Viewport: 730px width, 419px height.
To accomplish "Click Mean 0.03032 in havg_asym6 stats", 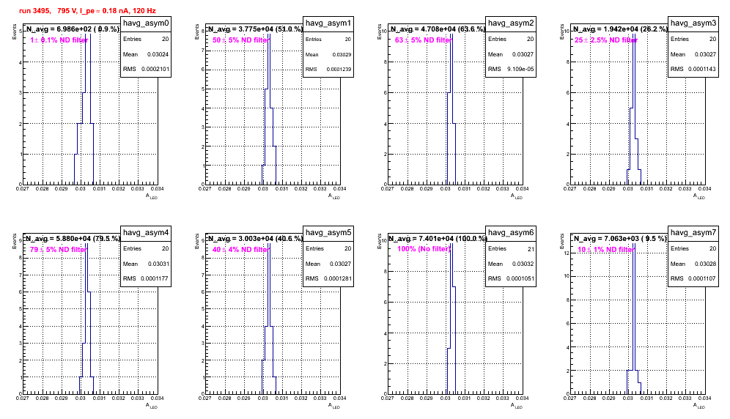I will point(511,264).
